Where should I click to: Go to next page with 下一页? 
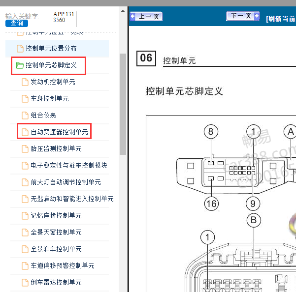[243, 16]
